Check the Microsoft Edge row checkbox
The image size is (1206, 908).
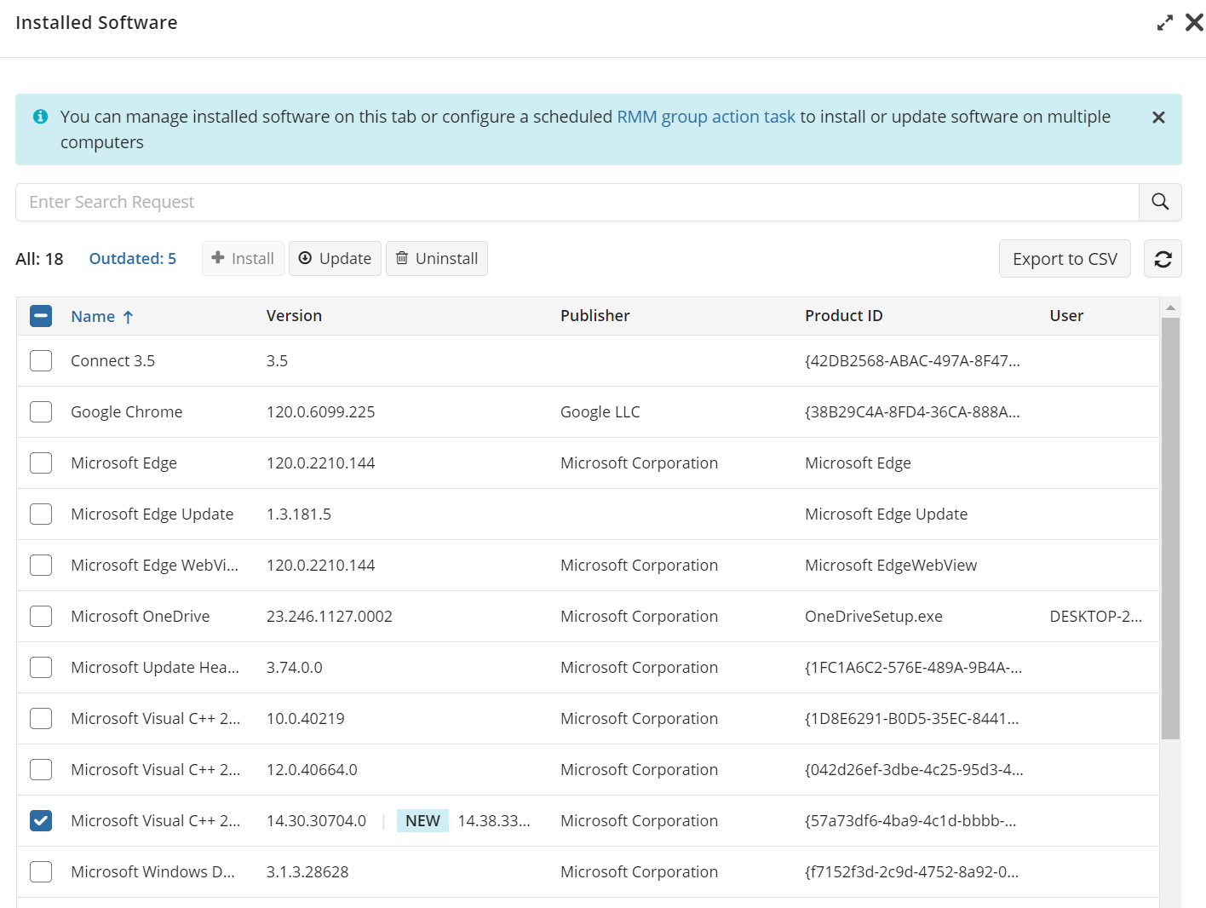(x=41, y=463)
